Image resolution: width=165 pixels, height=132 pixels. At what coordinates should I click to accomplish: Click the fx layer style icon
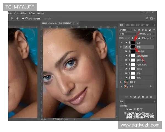[131, 97]
